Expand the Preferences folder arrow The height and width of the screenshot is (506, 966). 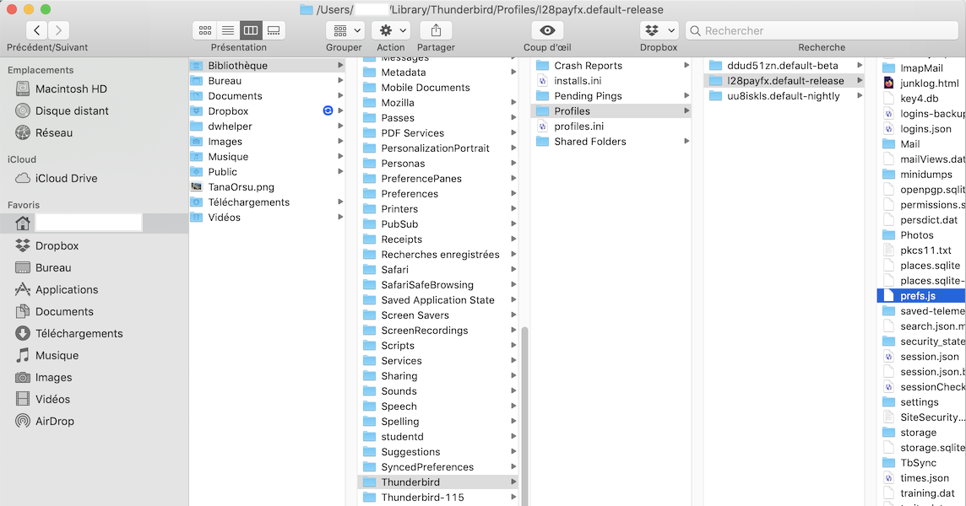tap(513, 194)
